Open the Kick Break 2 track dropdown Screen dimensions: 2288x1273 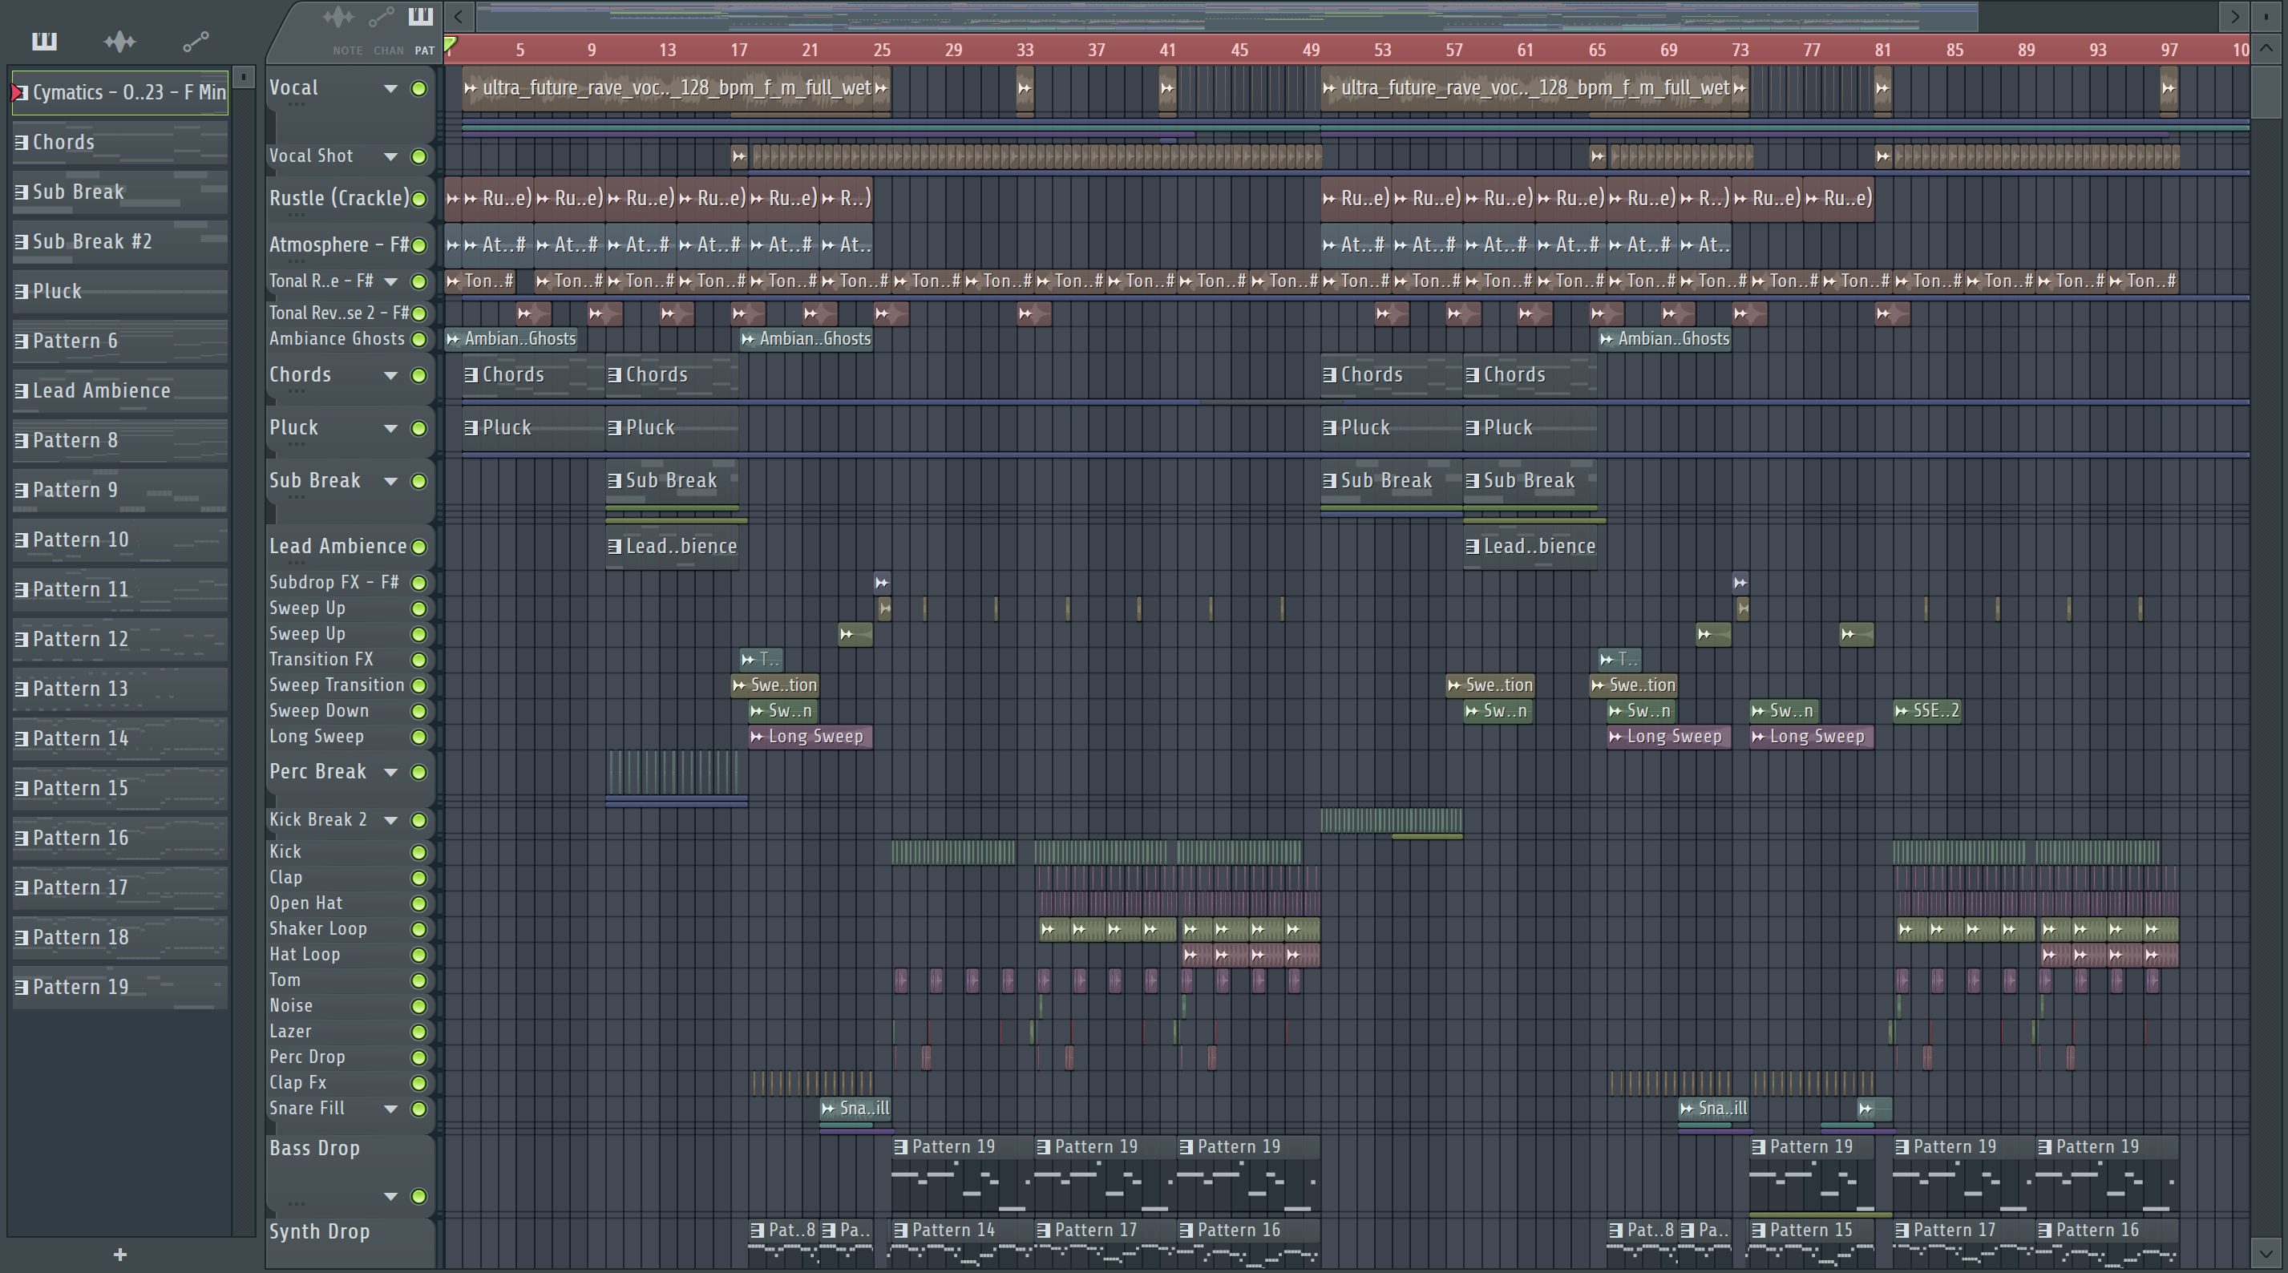click(x=390, y=820)
